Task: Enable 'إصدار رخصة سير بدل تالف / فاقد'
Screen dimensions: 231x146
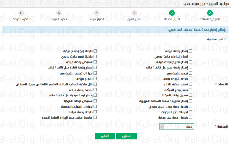Action: tap(191, 67)
